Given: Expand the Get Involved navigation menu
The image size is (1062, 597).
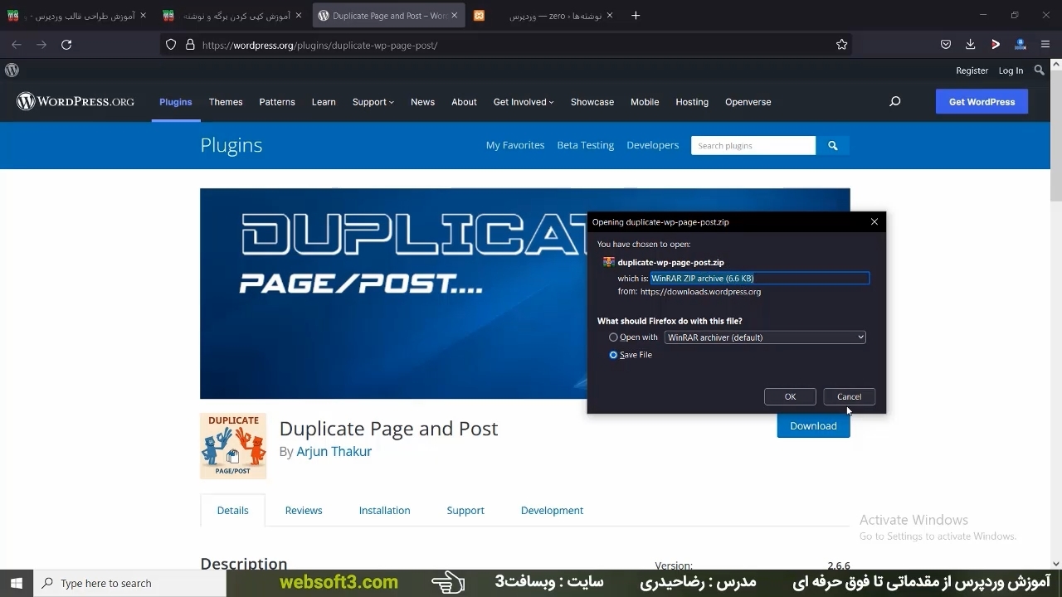Looking at the screenshot, I should (523, 102).
